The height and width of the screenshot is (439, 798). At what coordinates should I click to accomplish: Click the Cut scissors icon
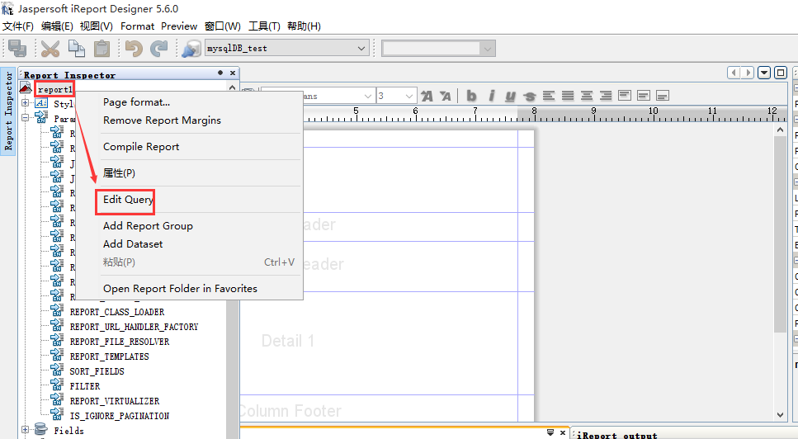(50, 49)
